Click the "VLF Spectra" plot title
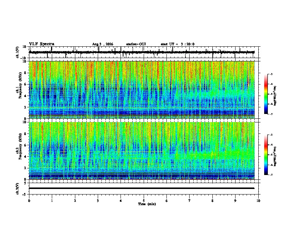This screenshot has height=225, width=291. [x=42, y=44]
